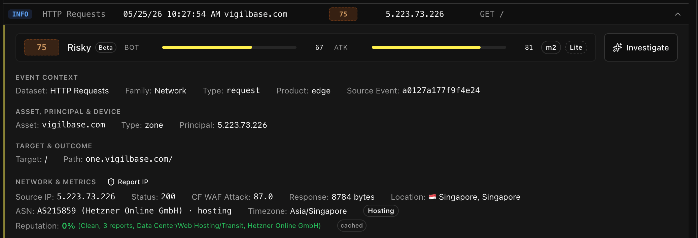Click vigilbase.com in the header row
This screenshot has height=238, width=698.
[x=256, y=14]
